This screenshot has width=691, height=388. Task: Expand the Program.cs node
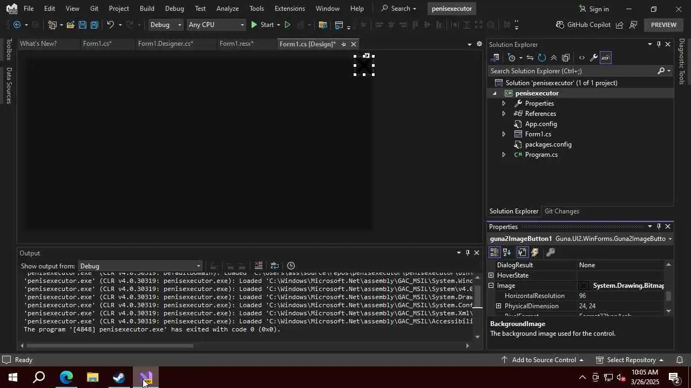[504, 155]
